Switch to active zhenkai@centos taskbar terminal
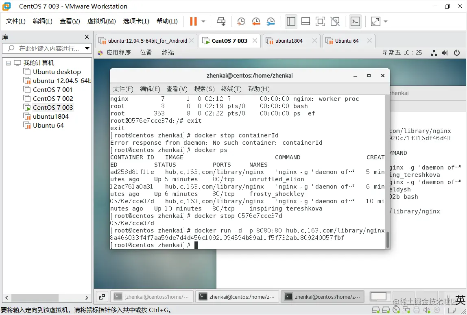The height and width of the screenshot is (315, 467). coord(323,297)
